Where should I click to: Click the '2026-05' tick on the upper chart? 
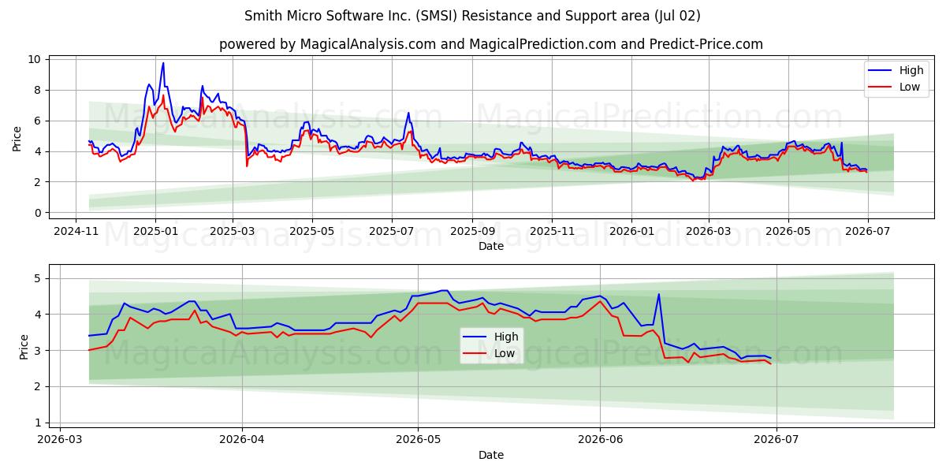pos(788,230)
